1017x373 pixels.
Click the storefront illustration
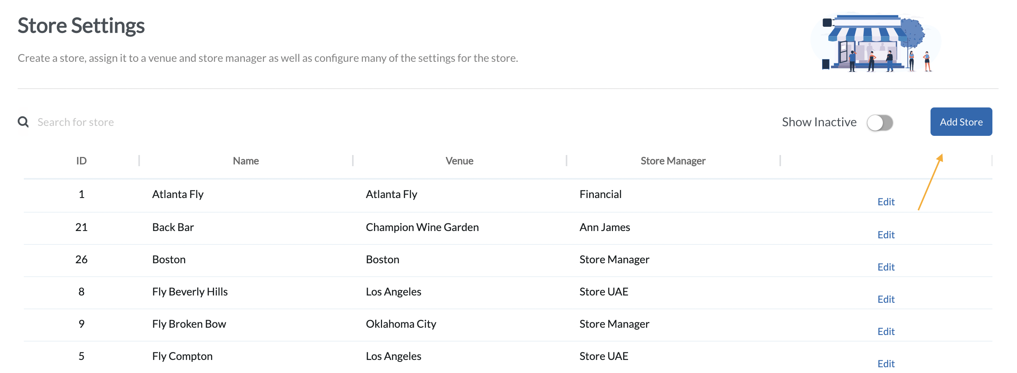click(x=876, y=43)
